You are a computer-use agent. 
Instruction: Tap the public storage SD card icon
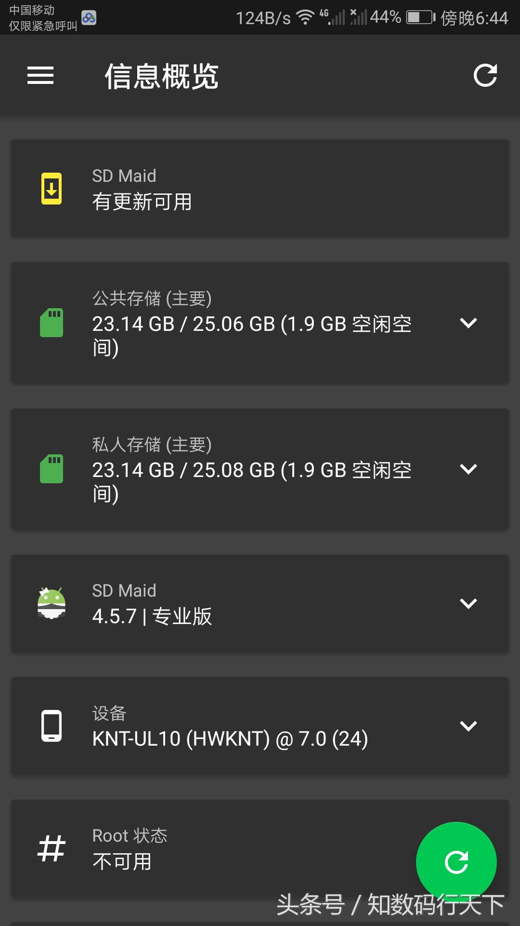[52, 323]
